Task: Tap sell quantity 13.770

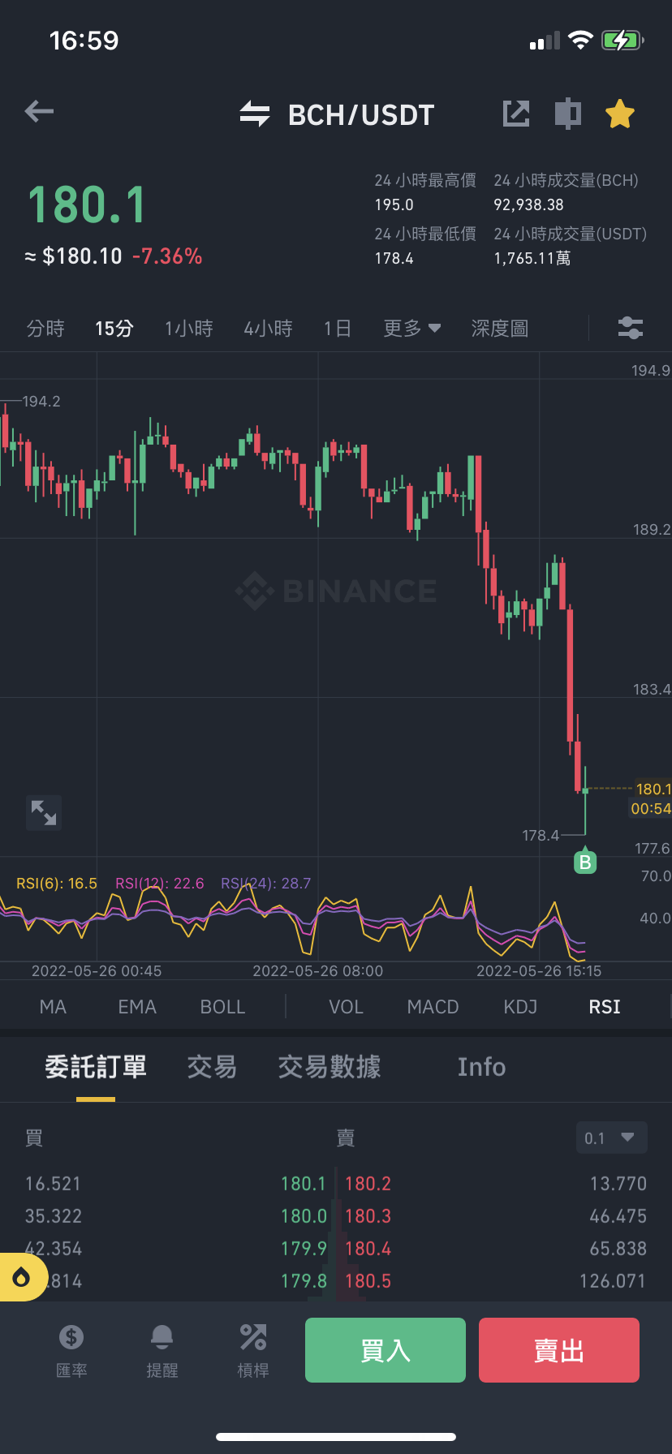Action: pyautogui.click(x=618, y=1184)
